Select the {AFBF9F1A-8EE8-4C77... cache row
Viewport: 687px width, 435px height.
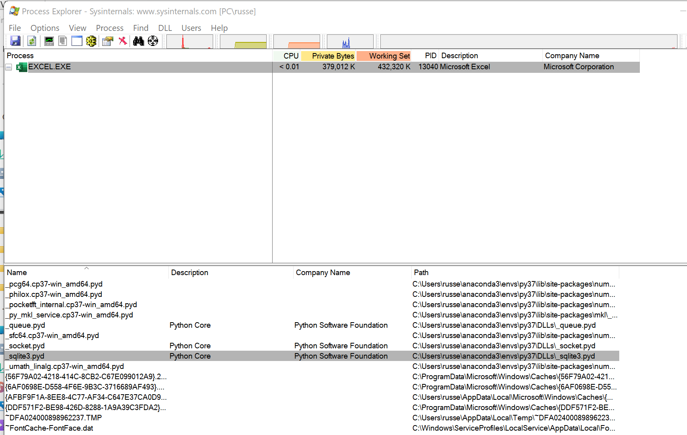coord(312,397)
